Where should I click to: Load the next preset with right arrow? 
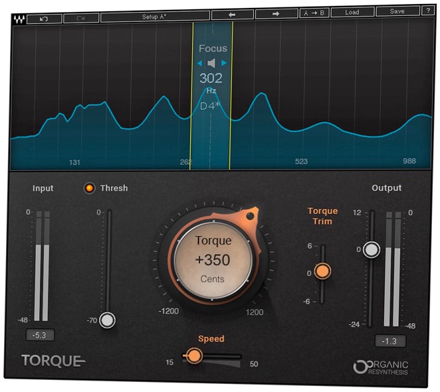pyautogui.click(x=276, y=13)
